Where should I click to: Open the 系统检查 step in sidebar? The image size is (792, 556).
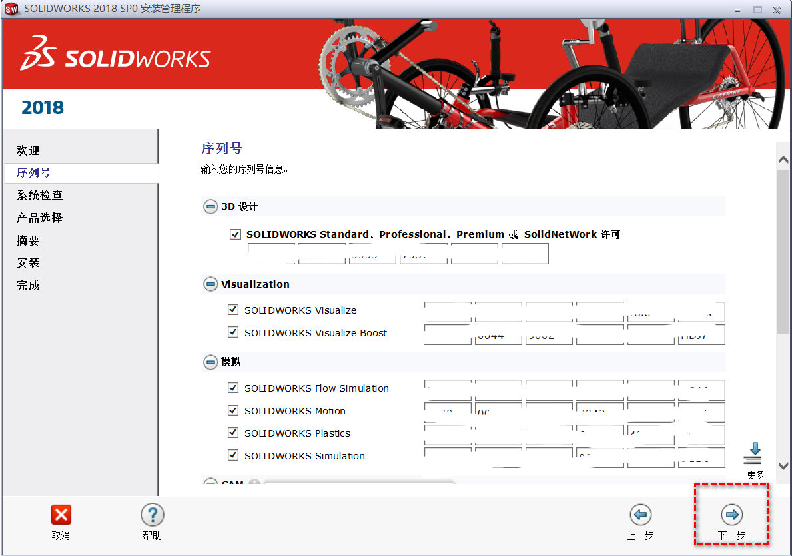(x=39, y=195)
